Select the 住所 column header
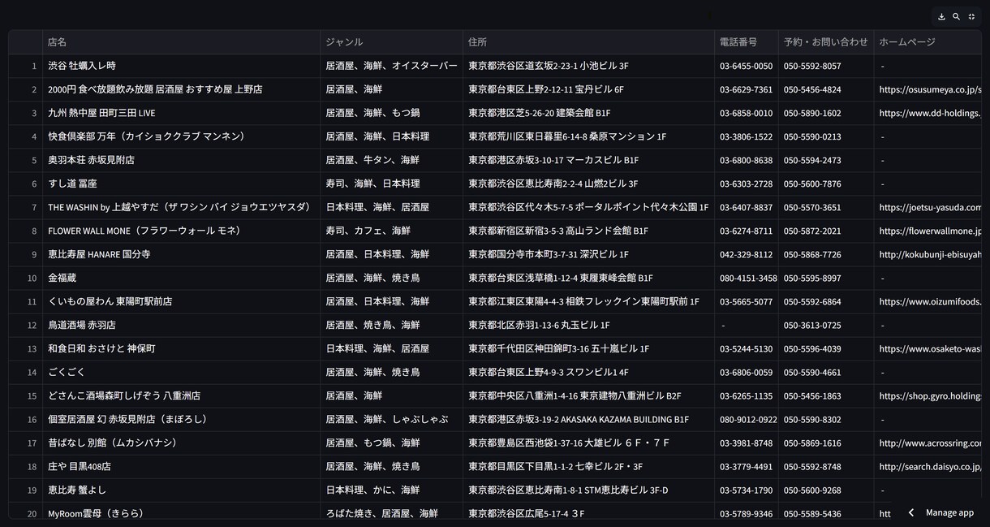990x527 pixels. coord(588,42)
